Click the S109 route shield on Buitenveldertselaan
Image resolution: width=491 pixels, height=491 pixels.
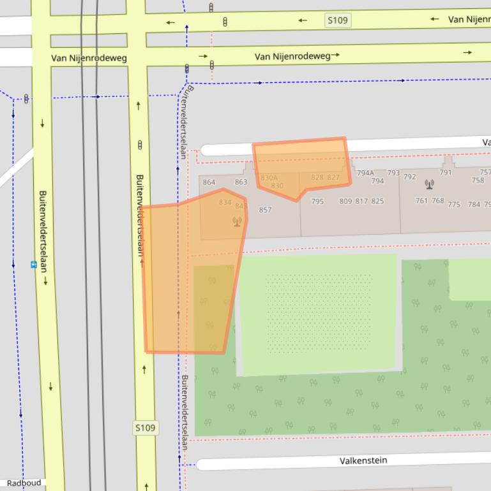click(x=145, y=428)
